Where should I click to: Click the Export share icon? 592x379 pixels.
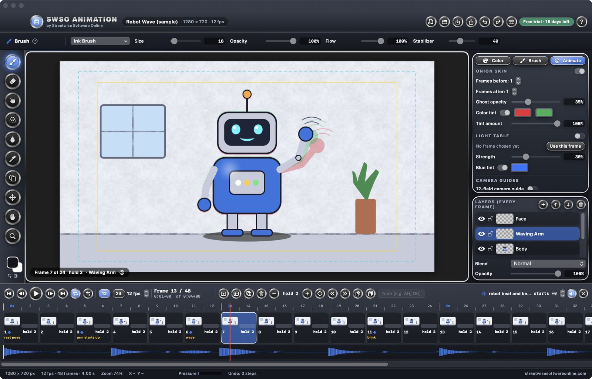471,22
